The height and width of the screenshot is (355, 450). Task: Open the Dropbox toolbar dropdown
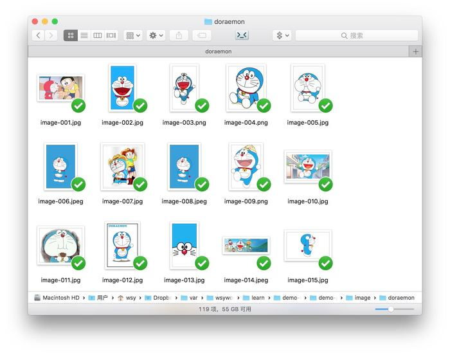[x=282, y=35]
